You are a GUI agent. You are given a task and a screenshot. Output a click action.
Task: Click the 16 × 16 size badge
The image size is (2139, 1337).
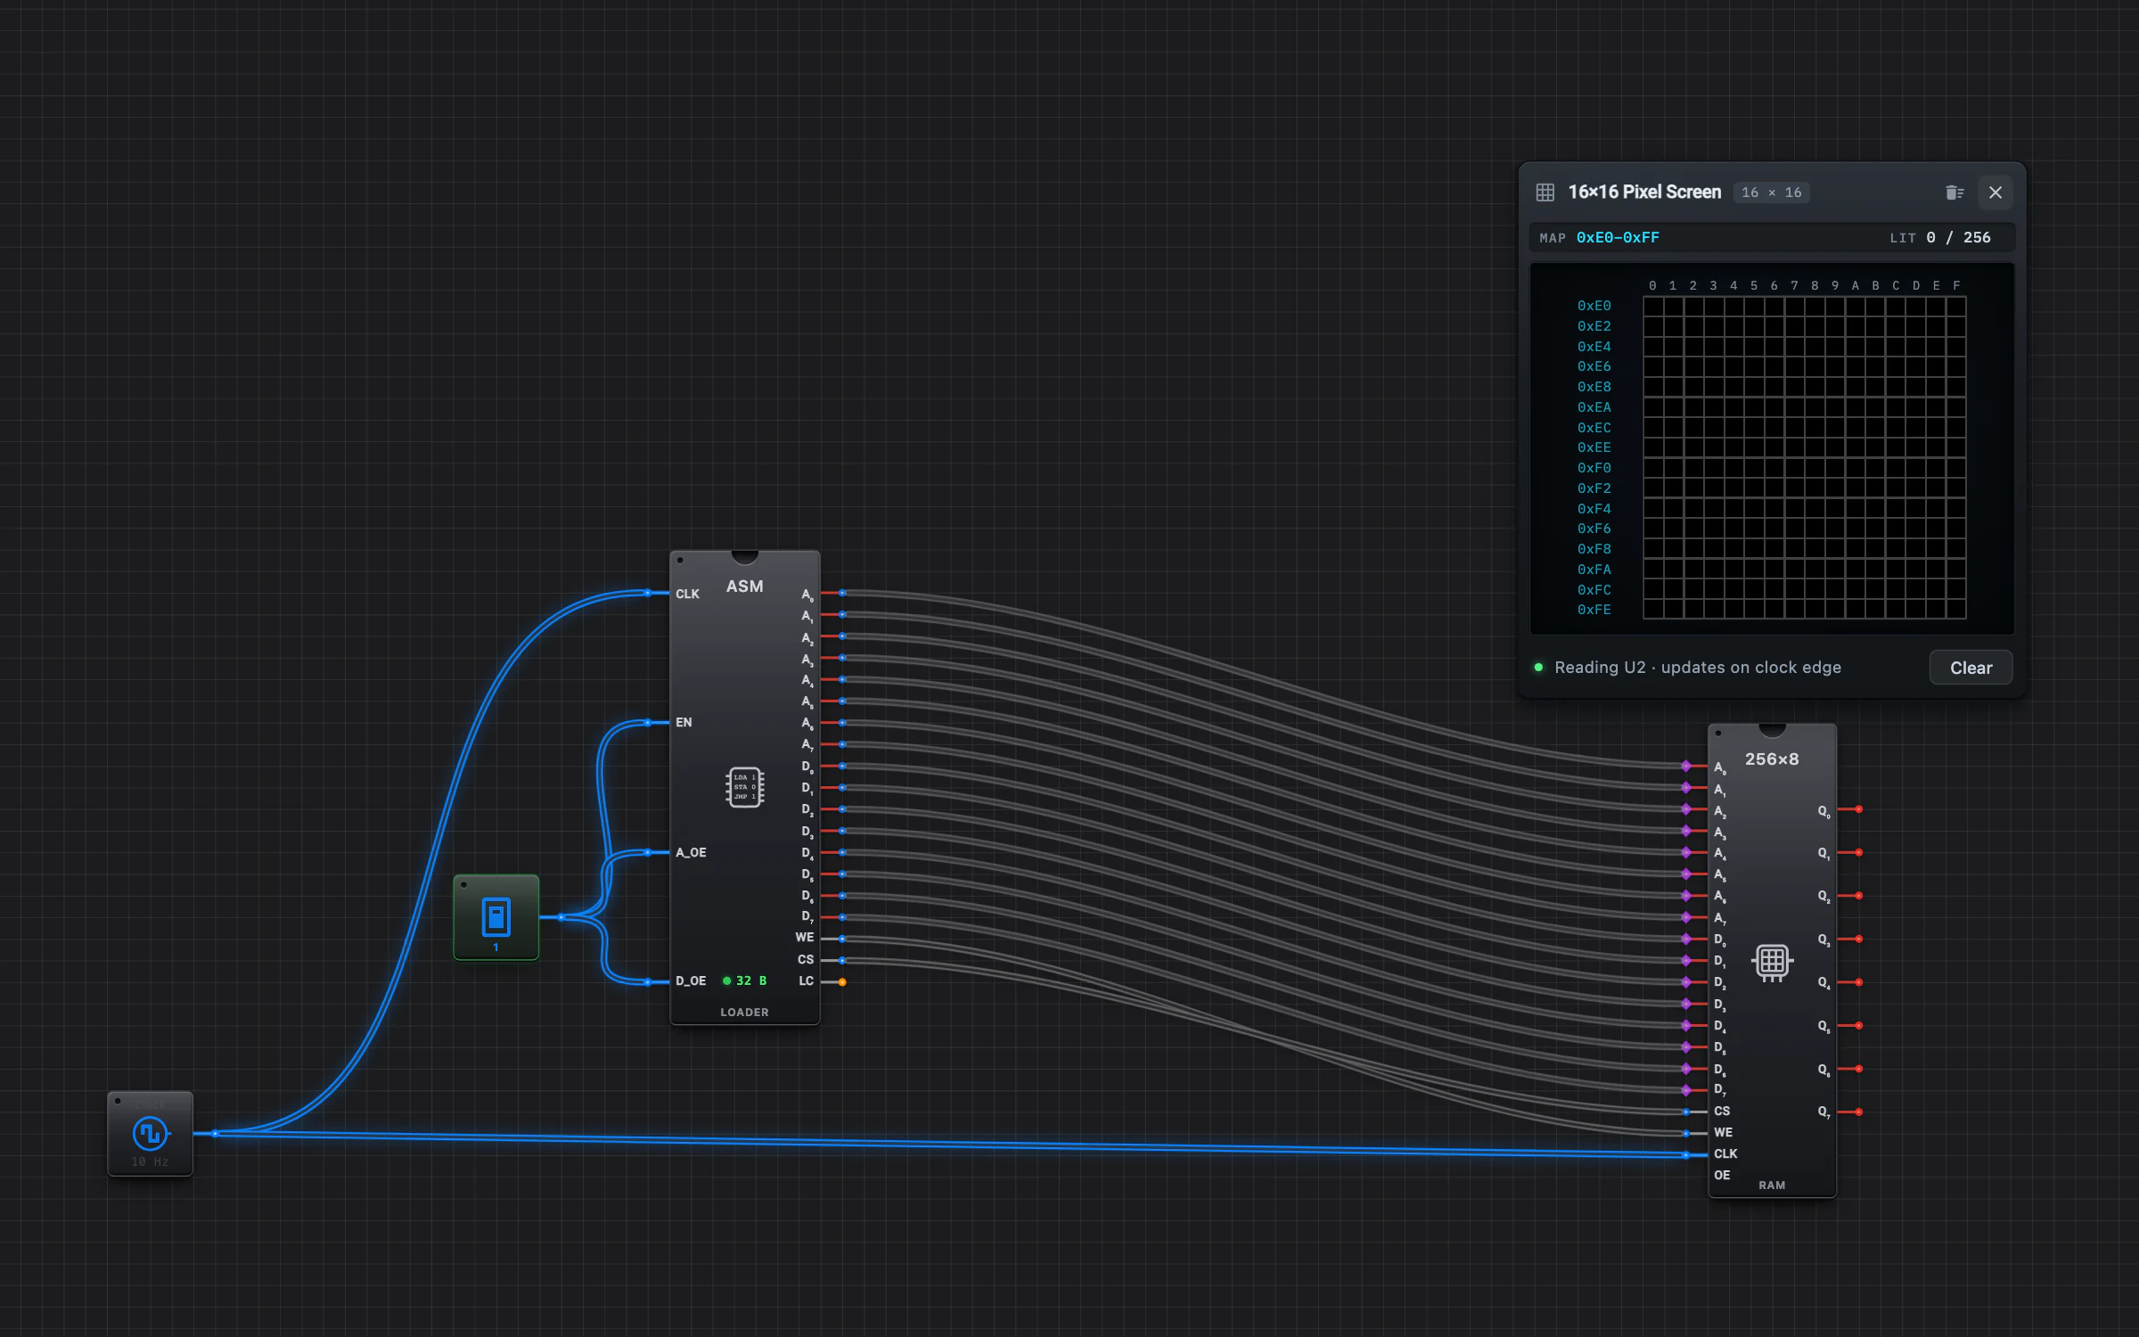point(1771,193)
